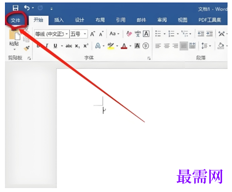The height and width of the screenshot is (192, 232).
Task: Click the Redo icon in title bar
Action: [x=40, y=8]
